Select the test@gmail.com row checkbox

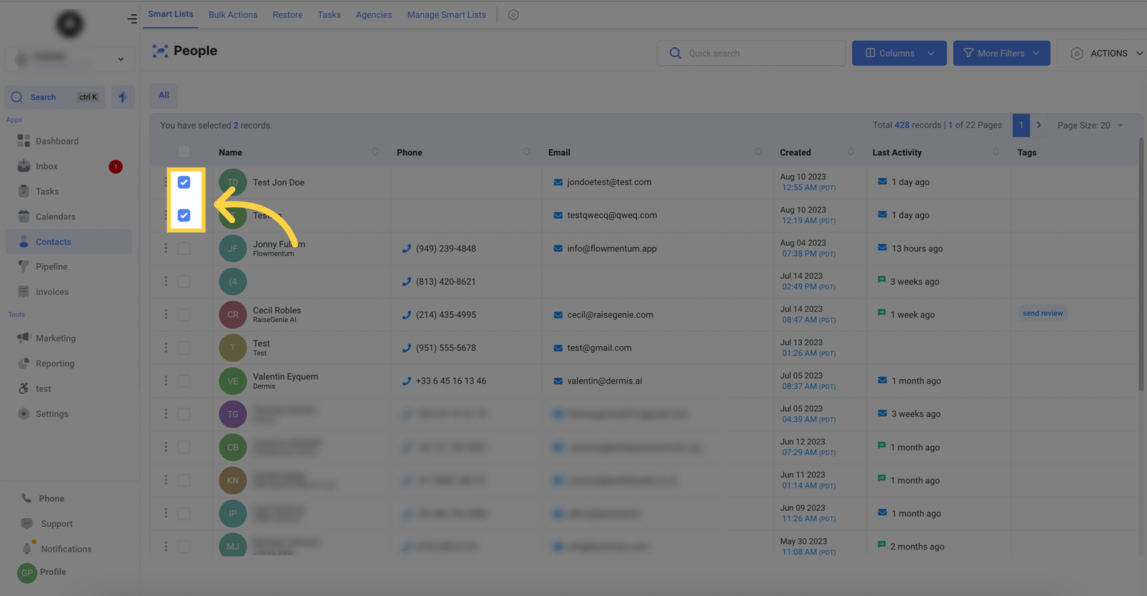pyautogui.click(x=184, y=348)
